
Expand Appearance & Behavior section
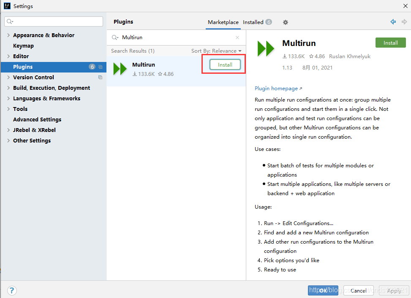(8, 35)
